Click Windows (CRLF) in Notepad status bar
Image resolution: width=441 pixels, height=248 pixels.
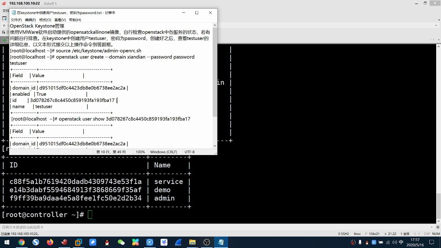tap(164, 152)
